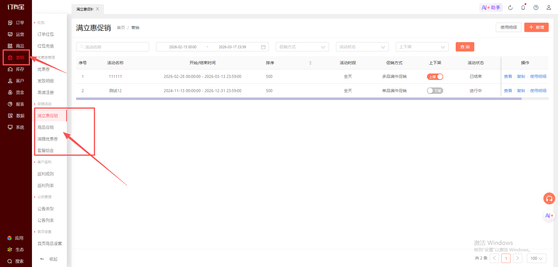Click the 查询 search button
This screenshot has width=558, height=267.
tap(465, 47)
